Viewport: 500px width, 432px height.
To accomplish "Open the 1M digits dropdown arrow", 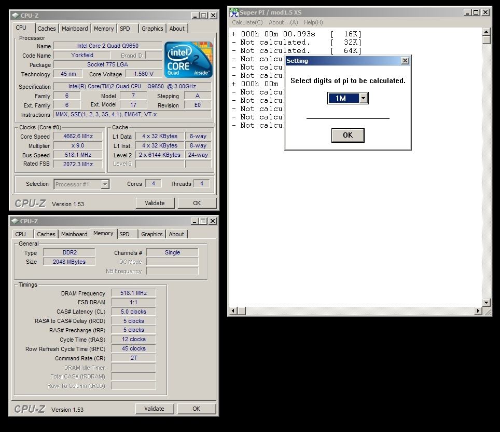I will tap(363, 98).
